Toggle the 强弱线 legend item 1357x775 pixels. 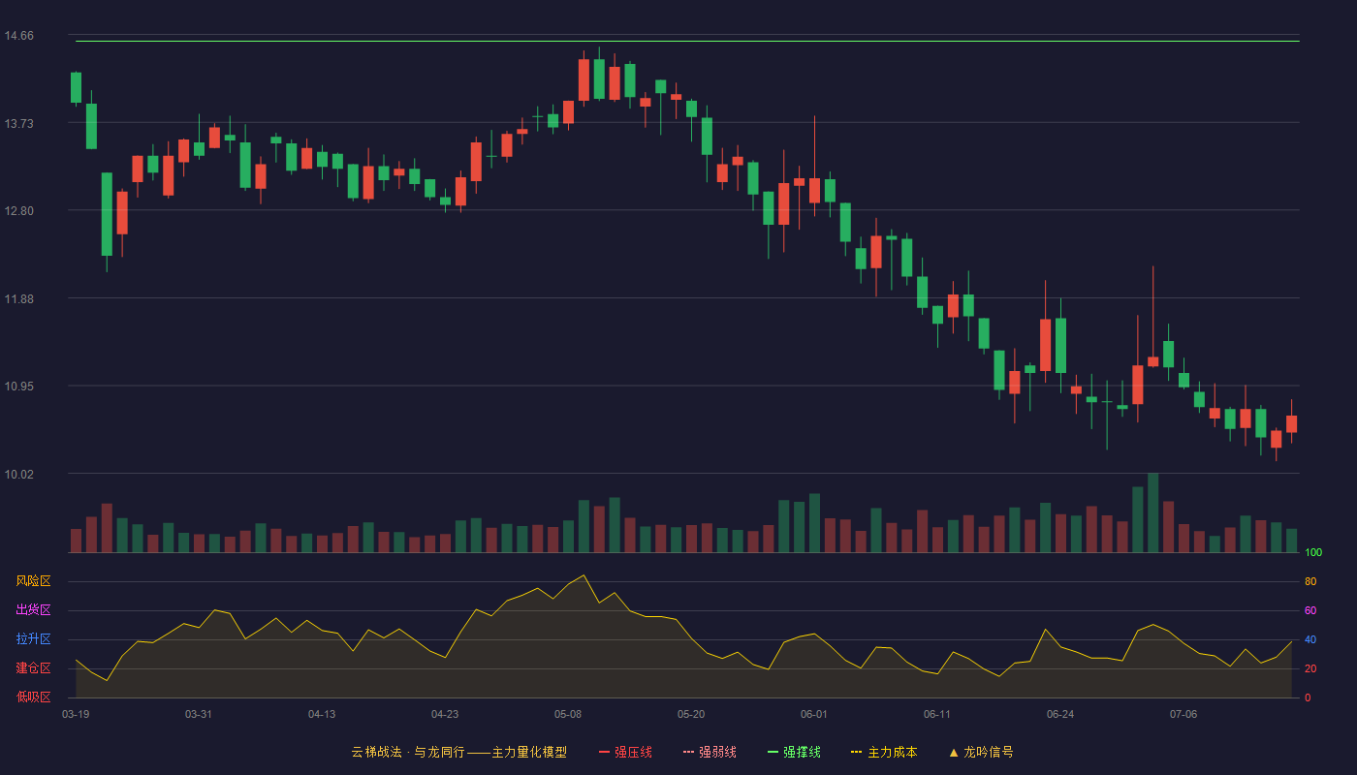(710, 752)
